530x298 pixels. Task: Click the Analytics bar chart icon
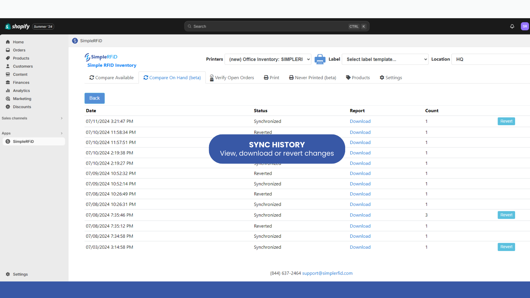pyautogui.click(x=8, y=91)
